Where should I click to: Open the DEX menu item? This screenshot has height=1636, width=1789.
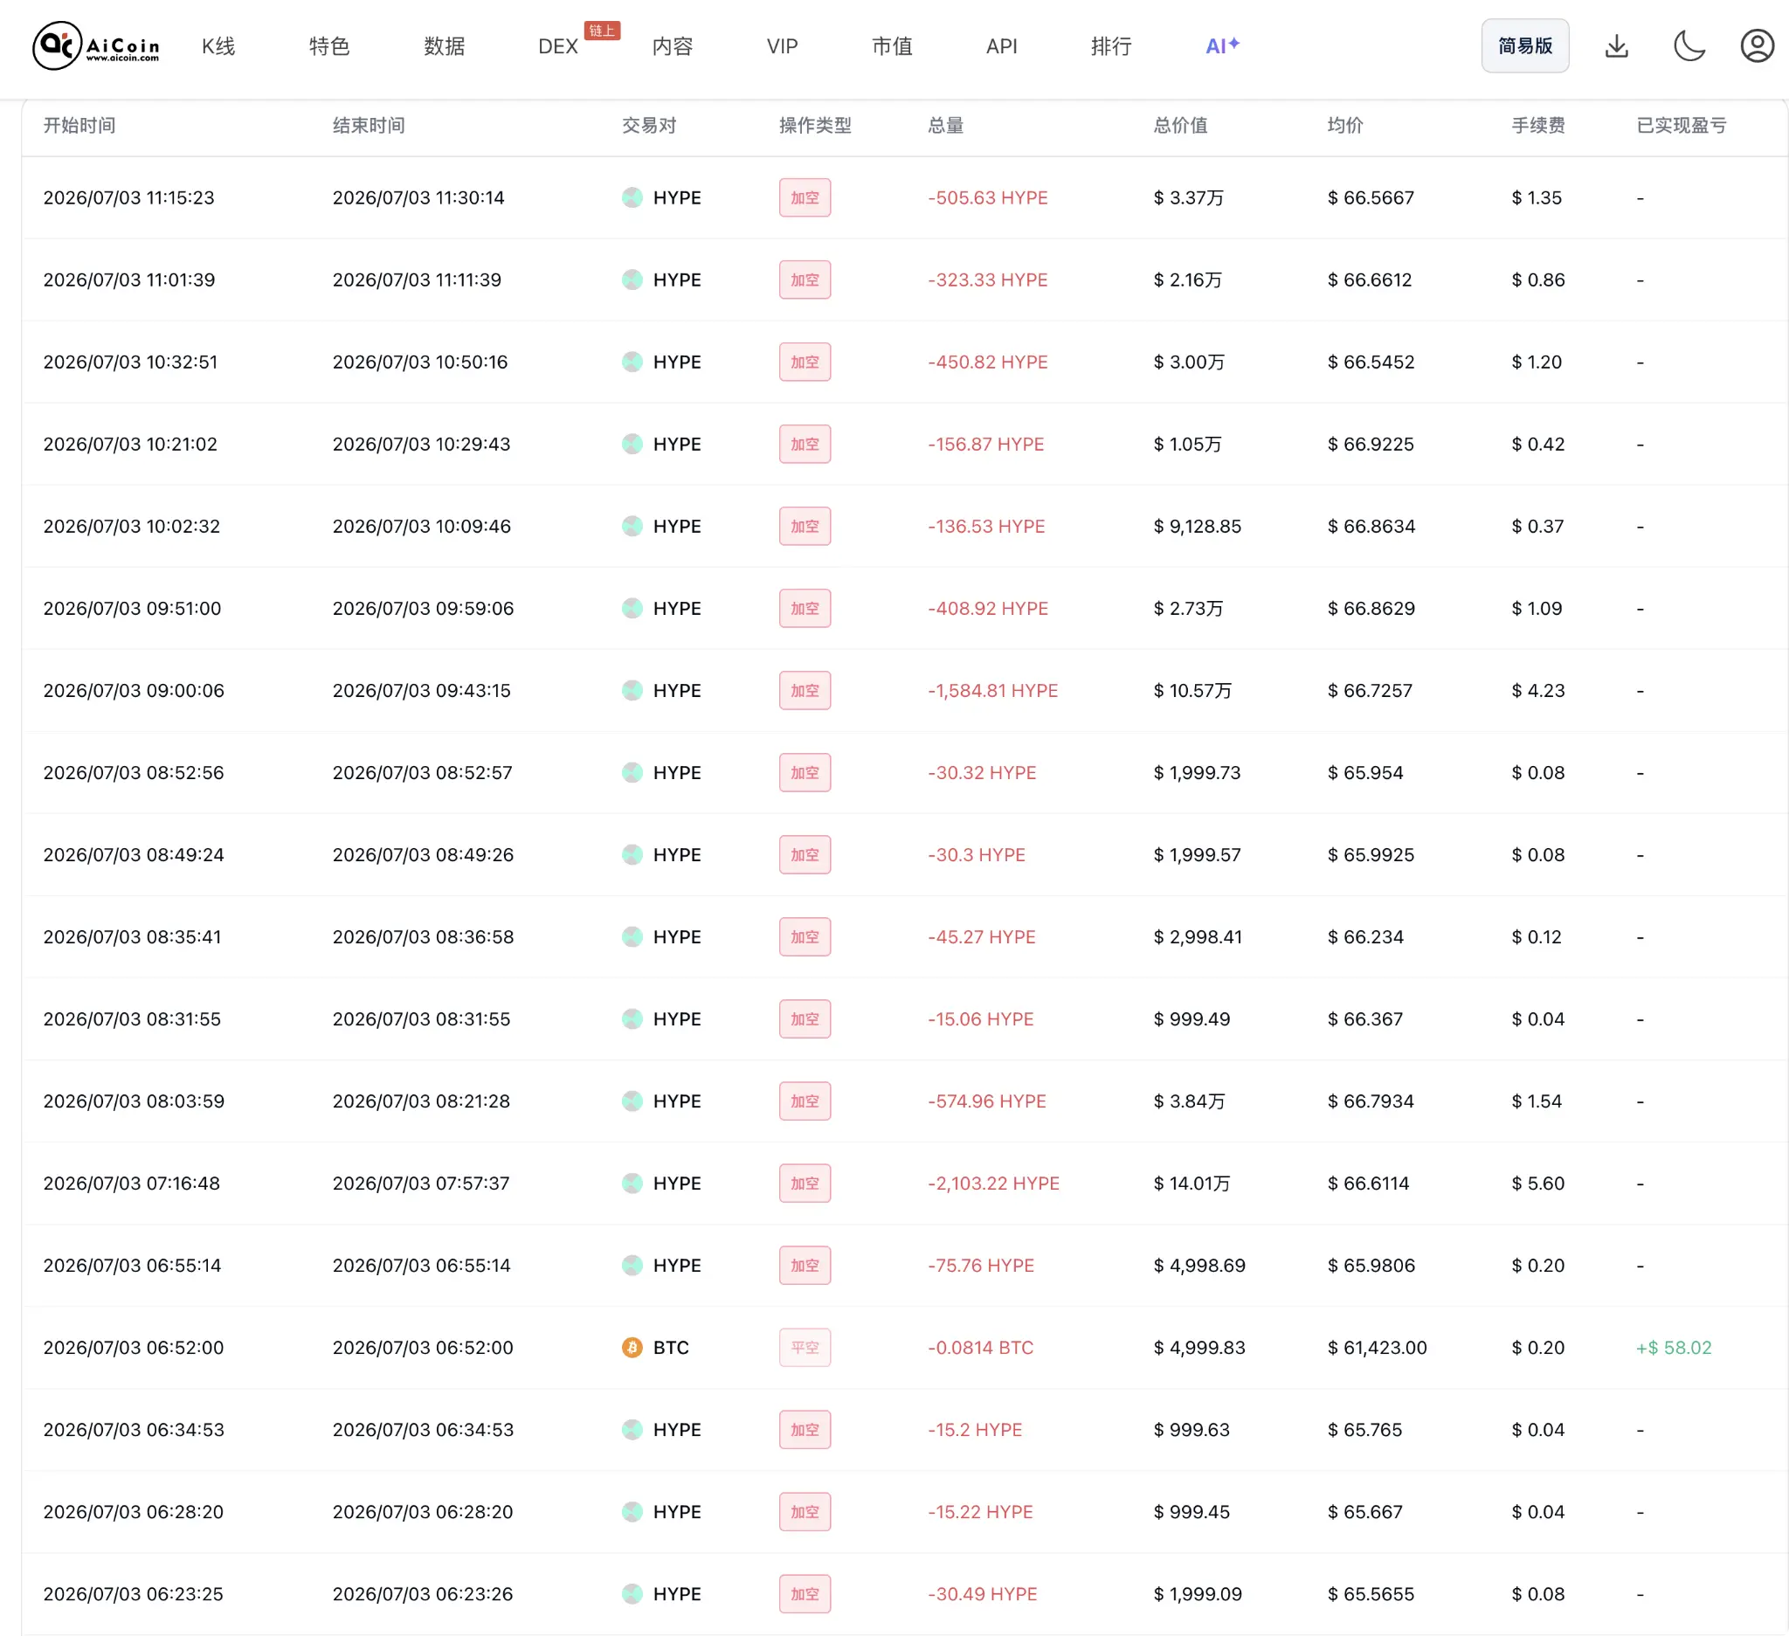558,46
